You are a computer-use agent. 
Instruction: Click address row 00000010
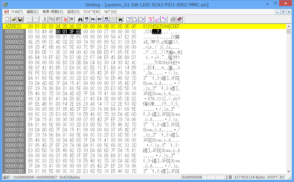[x=14, y=37]
